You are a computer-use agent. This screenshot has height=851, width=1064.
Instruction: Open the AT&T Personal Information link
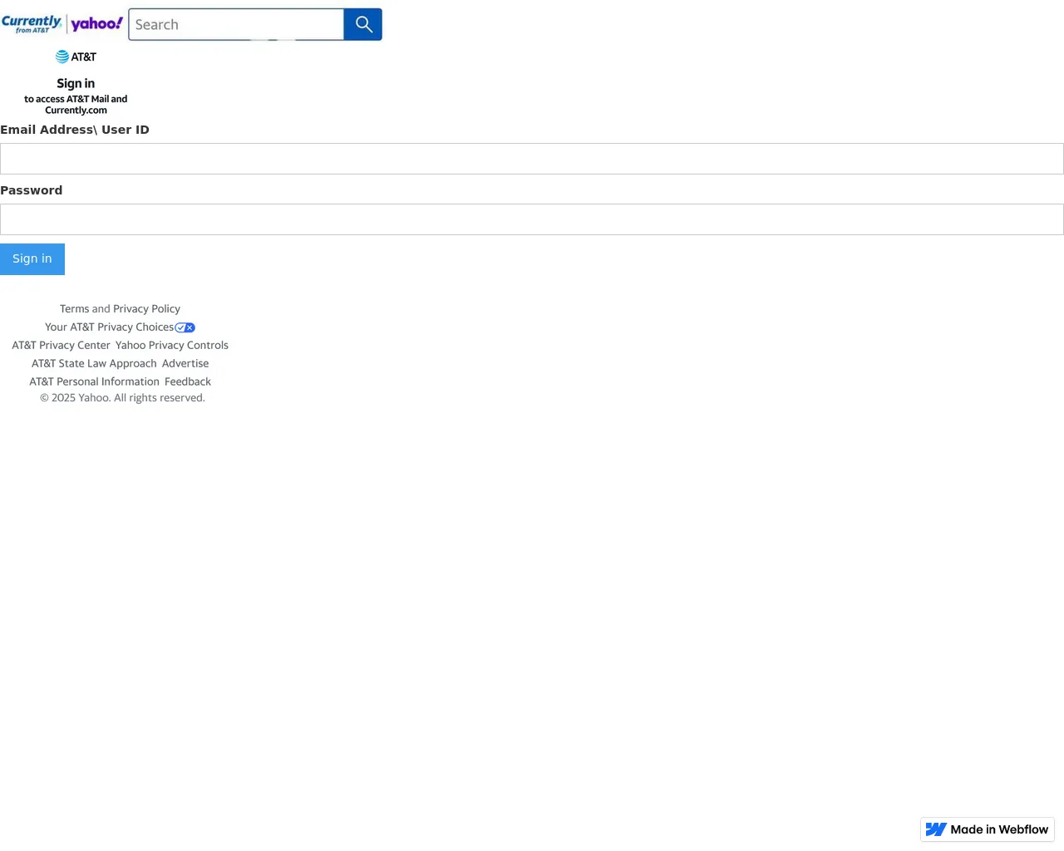point(94,381)
